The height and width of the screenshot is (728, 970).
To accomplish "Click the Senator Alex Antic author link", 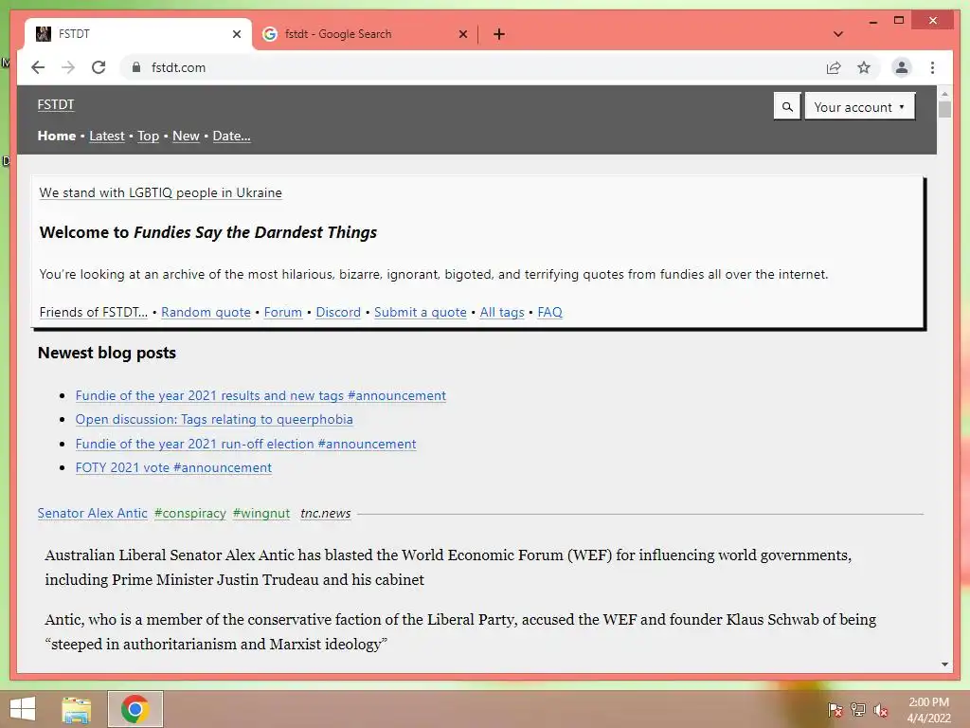I will coord(92,513).
